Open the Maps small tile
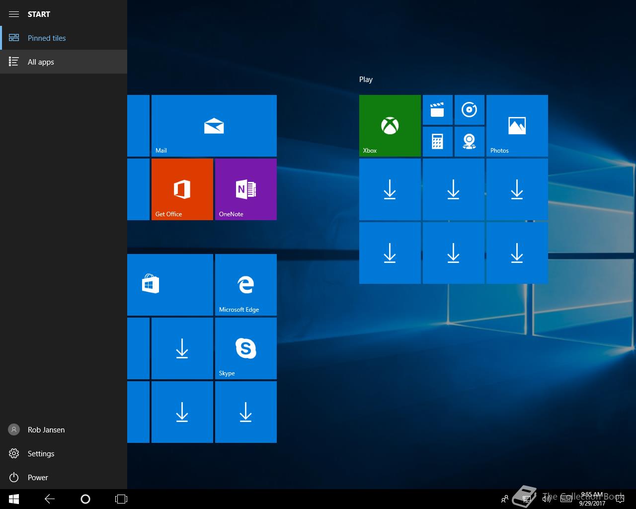The image size is (636, 509). tap(470, 142)
